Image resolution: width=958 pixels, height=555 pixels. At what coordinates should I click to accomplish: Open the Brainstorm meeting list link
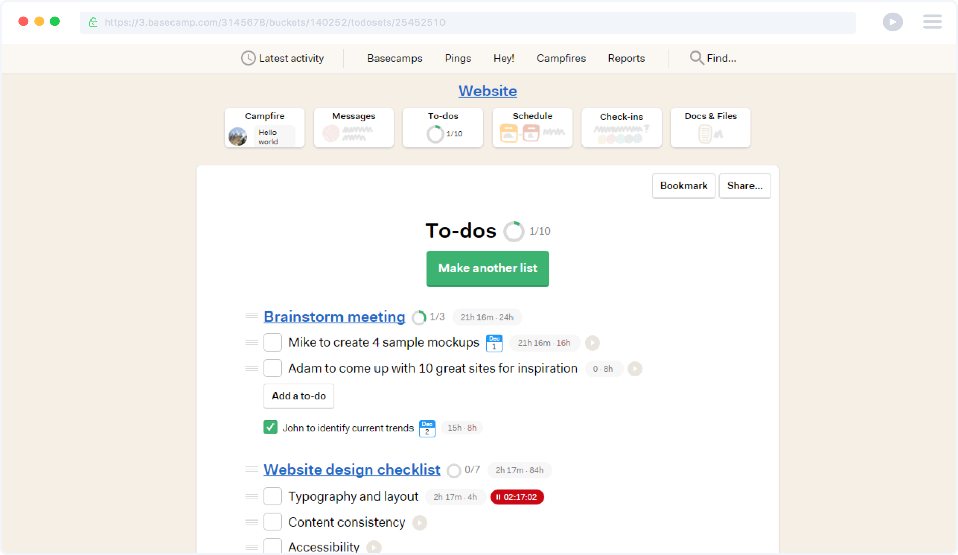(334, 317)
